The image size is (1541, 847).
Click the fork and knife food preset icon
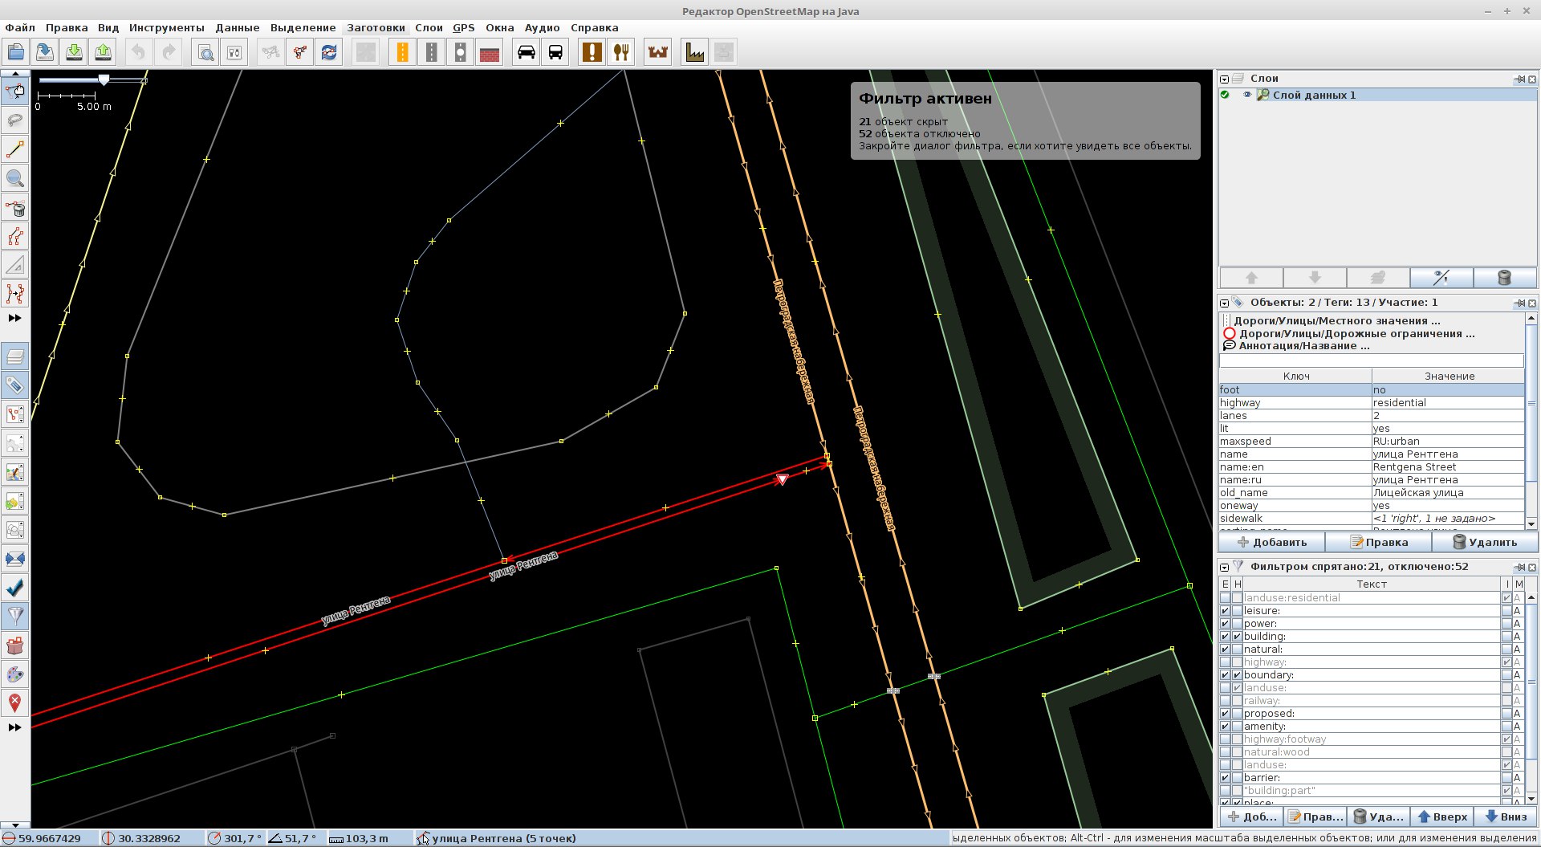tap(621, 53)
